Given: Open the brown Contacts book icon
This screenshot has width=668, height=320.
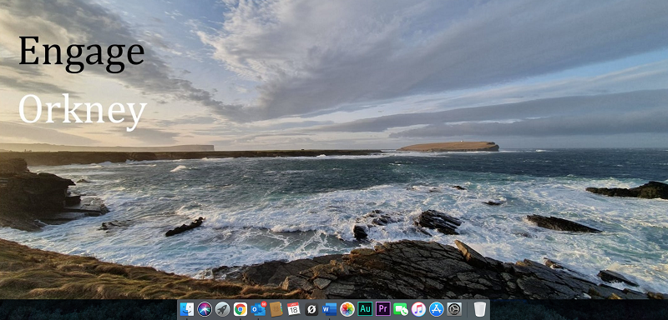Looking at the screenshot, I should point(276,309).
